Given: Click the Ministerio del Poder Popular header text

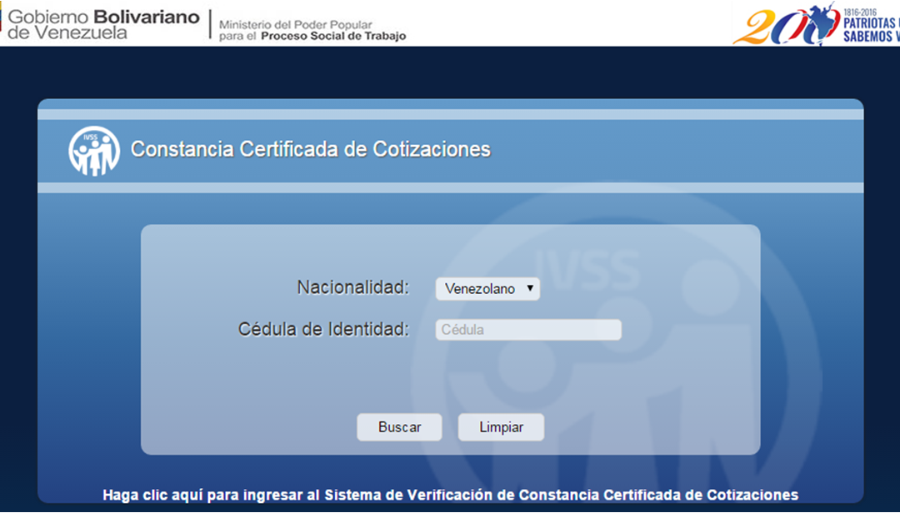Looking at the screenshot, I should tap(312, 31).
